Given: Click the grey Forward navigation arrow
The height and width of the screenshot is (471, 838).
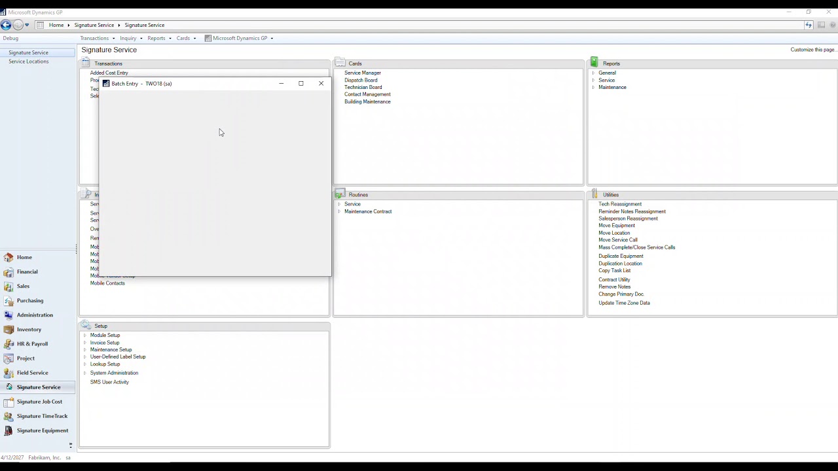Looking at the screenshot, I should (x=18, y=25).
